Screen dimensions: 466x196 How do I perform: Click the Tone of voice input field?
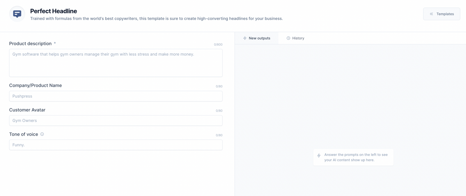(116, 145)
